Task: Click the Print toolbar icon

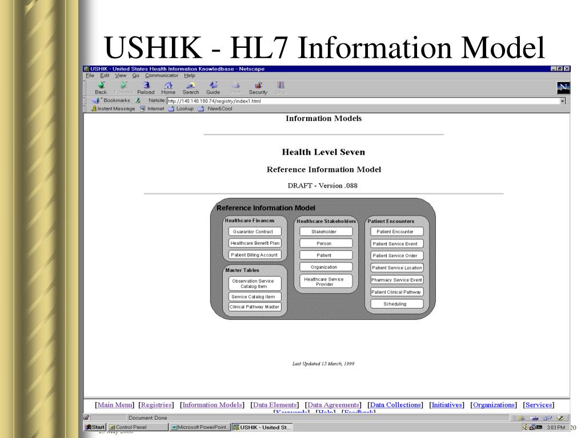Action: [235, 88]
